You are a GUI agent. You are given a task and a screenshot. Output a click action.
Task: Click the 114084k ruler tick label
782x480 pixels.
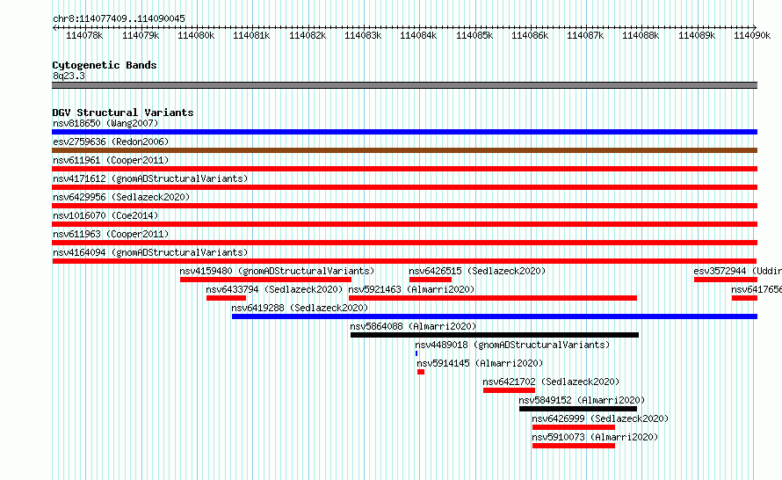pos(418,35)
